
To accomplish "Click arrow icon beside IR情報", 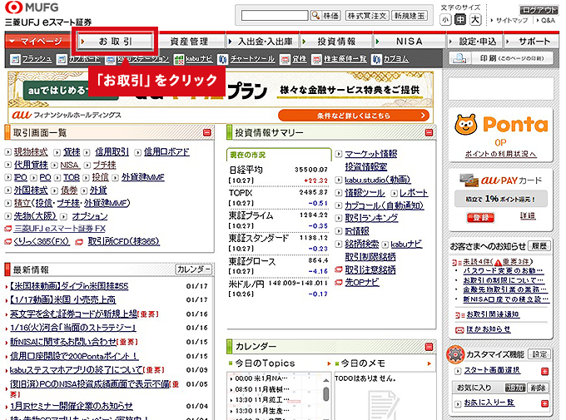I will coord(338,231).
